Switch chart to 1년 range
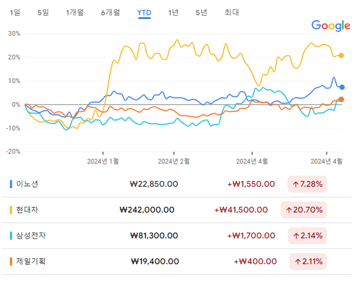 173,12
